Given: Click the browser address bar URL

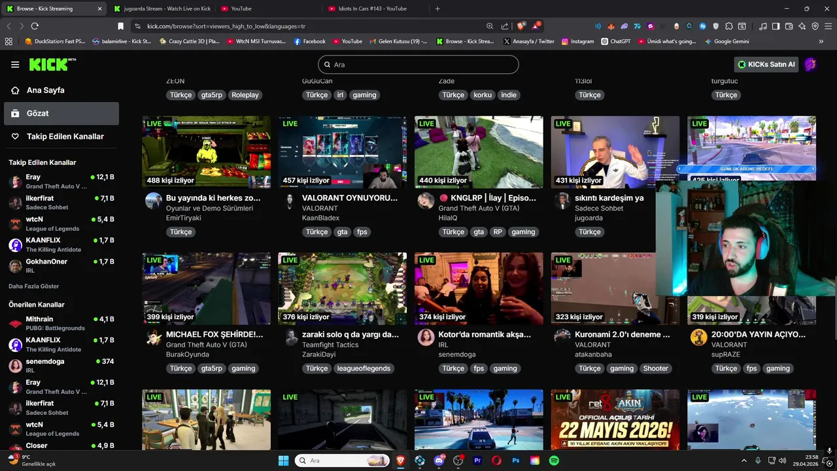Looking at the screenshot, I should pyautogui.click(x=226, y=26).
